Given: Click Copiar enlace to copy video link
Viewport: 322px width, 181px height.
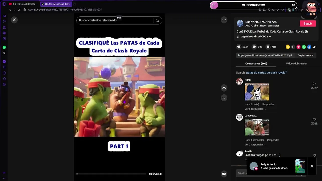Looking at the screenshot, I should point(305,55).
